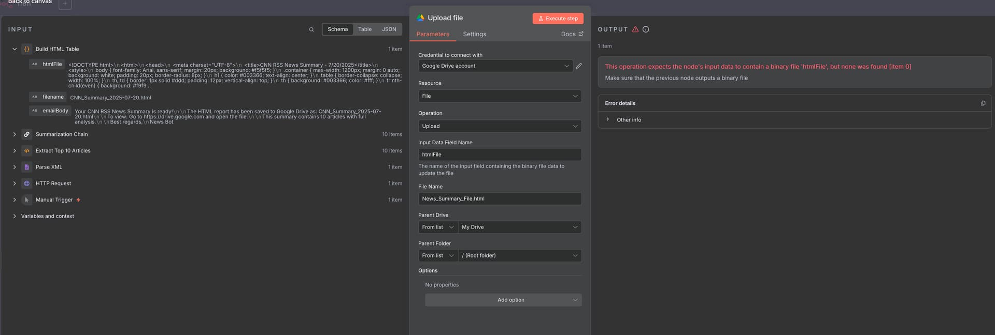The width and height of the screenshot is (995, 335).
Task: Open the Add option dropdown
Action: 503,300
